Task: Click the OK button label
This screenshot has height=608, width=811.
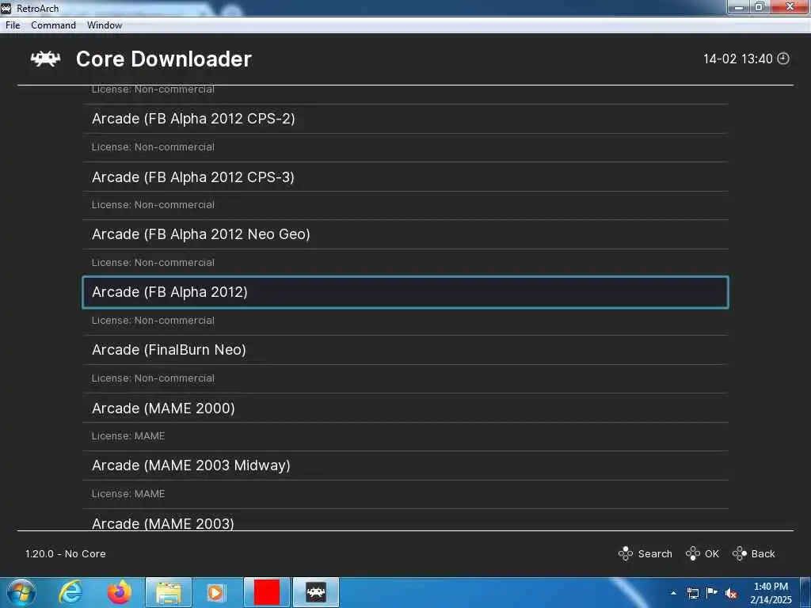Action: pos(712,553)
